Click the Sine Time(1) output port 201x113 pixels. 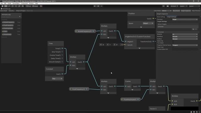pos(62,52)
